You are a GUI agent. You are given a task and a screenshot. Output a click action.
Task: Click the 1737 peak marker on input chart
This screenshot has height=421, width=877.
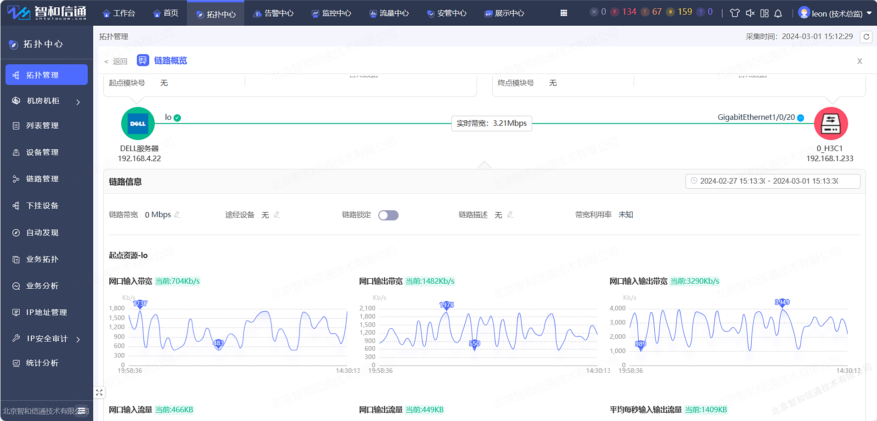(x=140, y=304)
